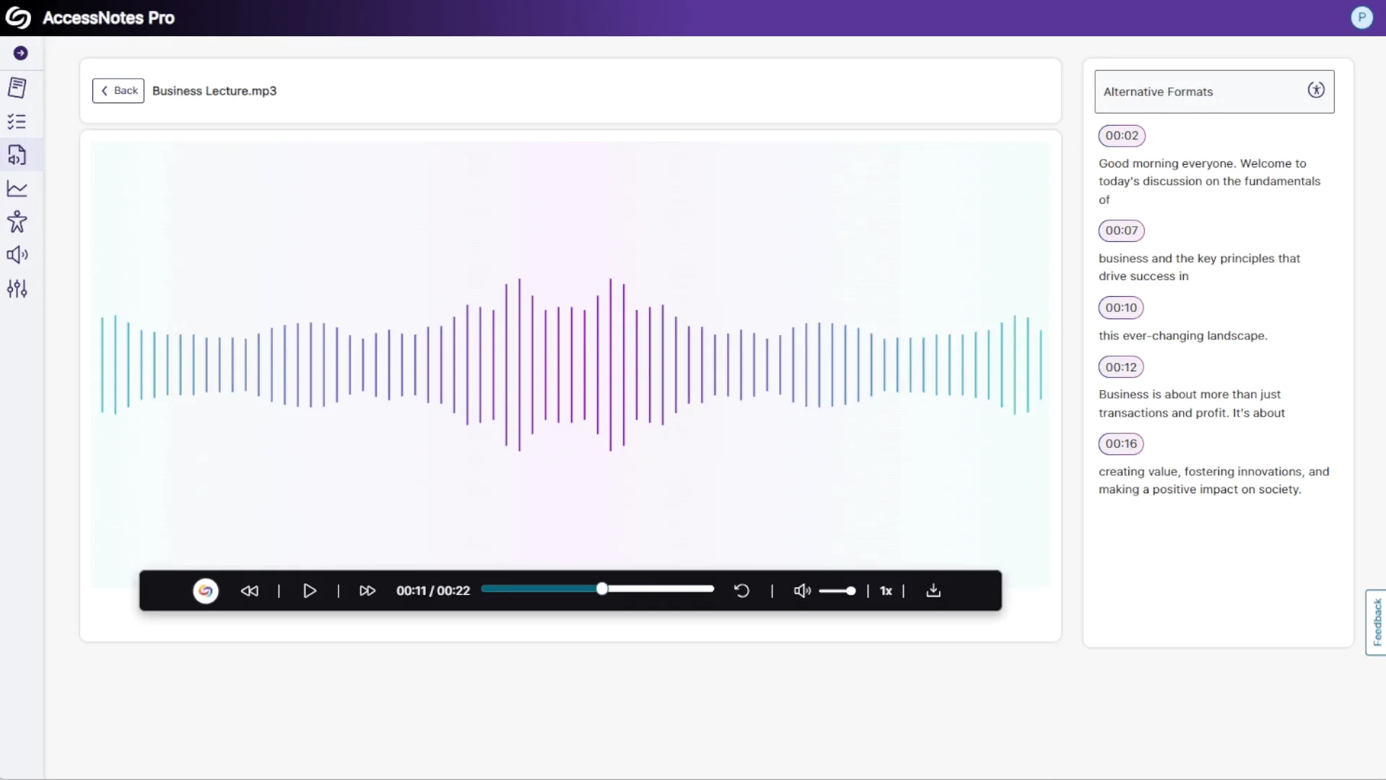Rewind the audio with the backward button
1386x780 pixels.
click(250, 591)
